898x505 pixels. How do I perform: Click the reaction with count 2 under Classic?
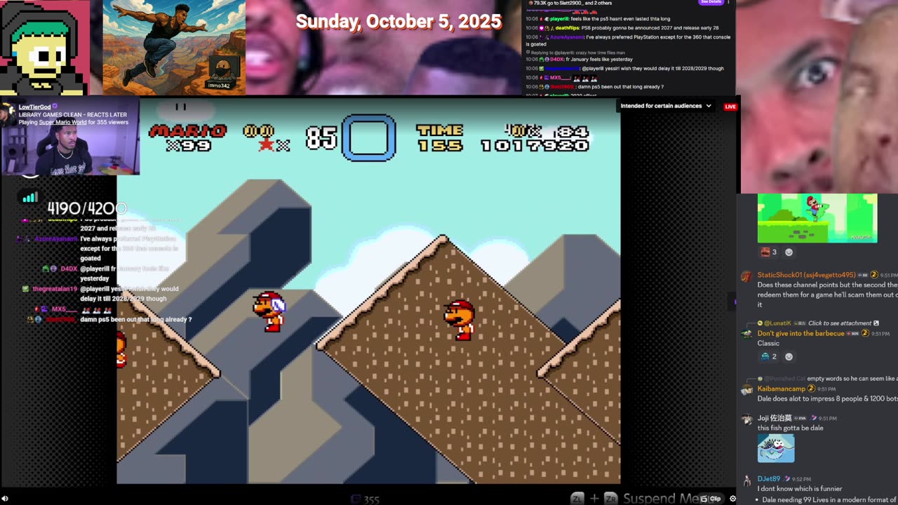(769, 356)
